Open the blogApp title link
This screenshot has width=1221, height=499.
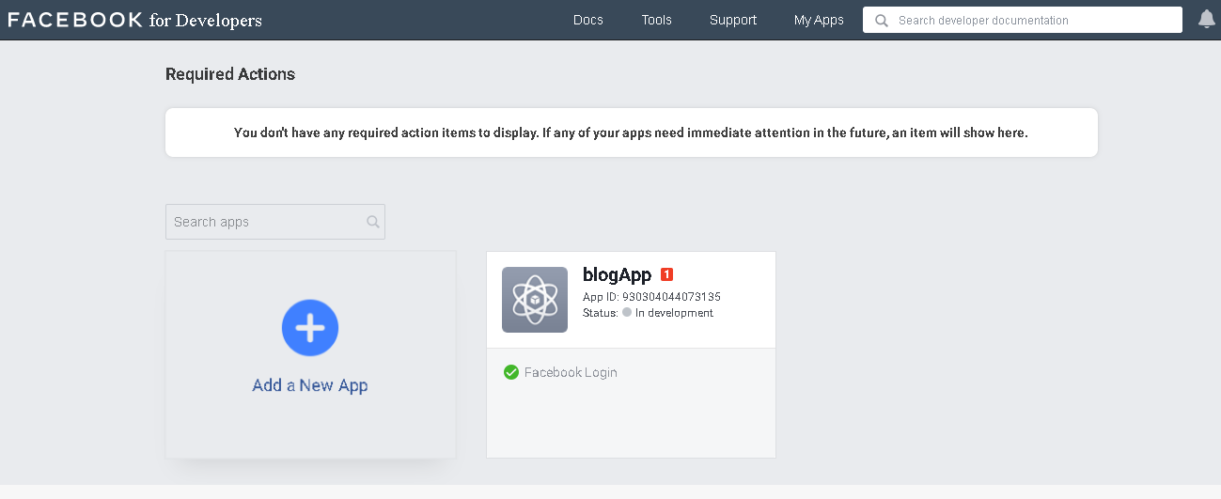coord(617,274)
